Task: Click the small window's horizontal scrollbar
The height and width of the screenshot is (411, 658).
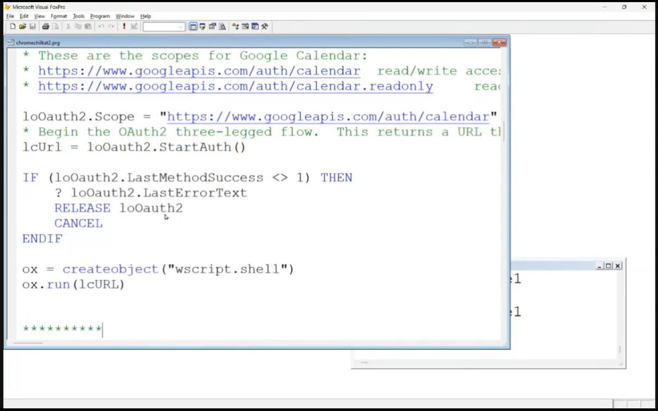Action: pos(365,363)
